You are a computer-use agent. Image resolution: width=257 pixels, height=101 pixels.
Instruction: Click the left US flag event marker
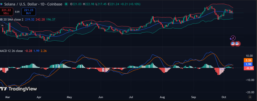[x=233, y=44]
